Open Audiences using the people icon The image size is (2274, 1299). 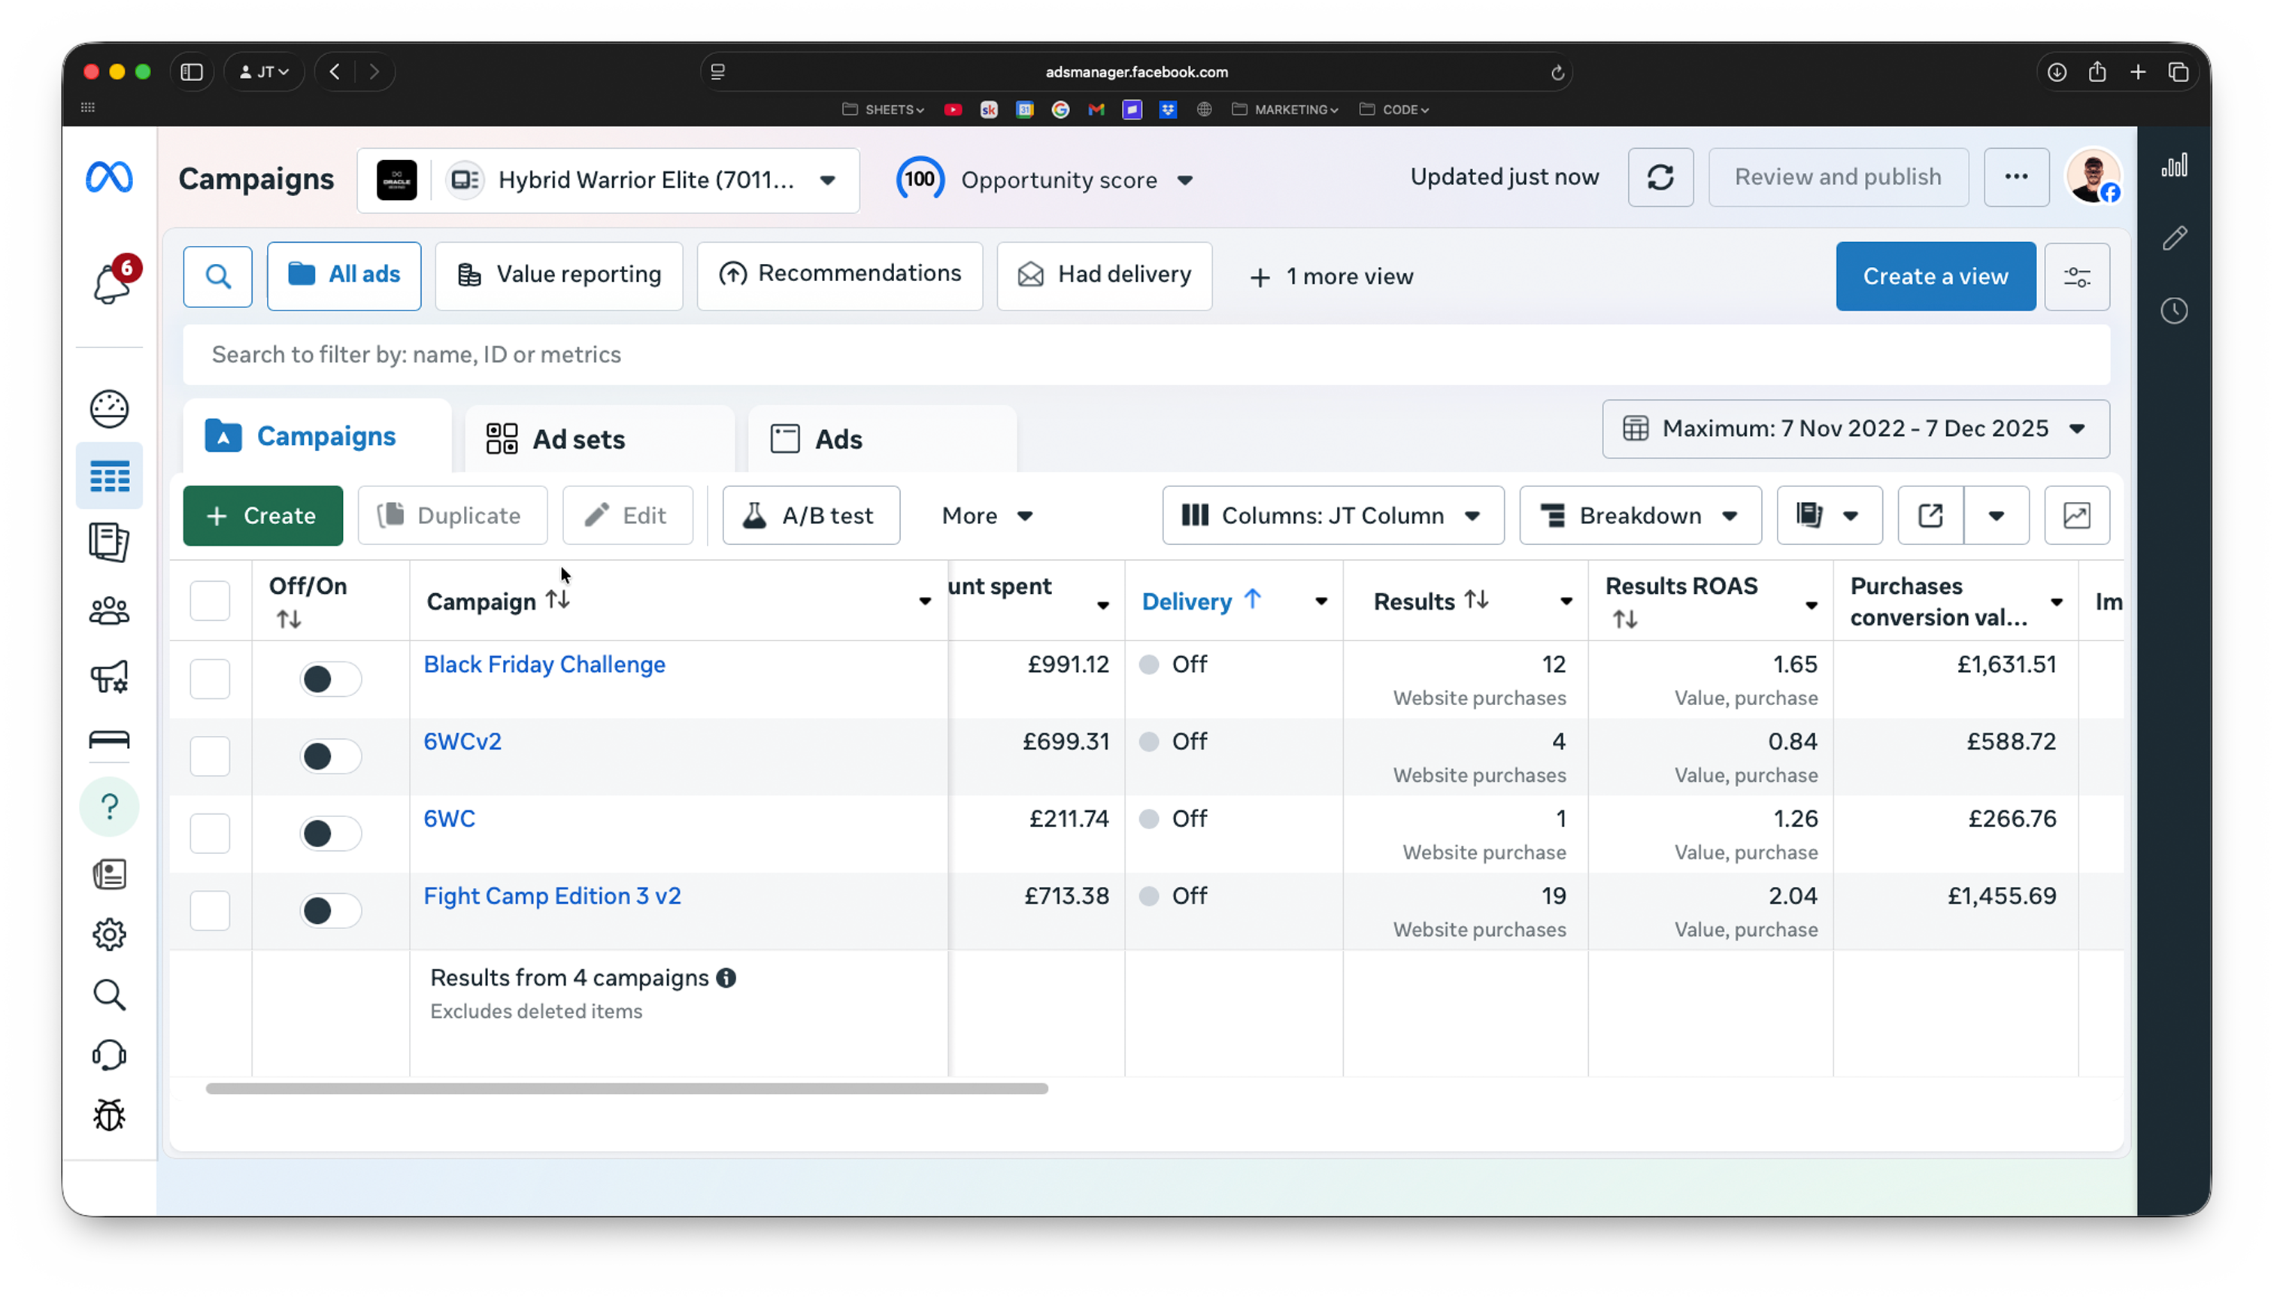[109, 610]
